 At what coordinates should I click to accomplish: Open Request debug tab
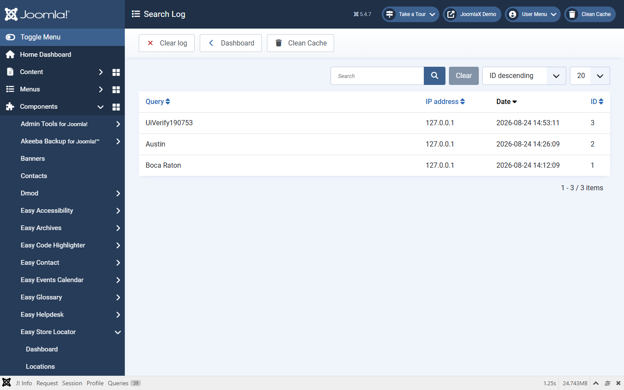click(47, 383)
